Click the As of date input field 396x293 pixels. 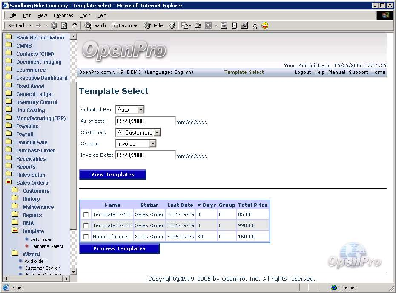[x=146, y=121]
